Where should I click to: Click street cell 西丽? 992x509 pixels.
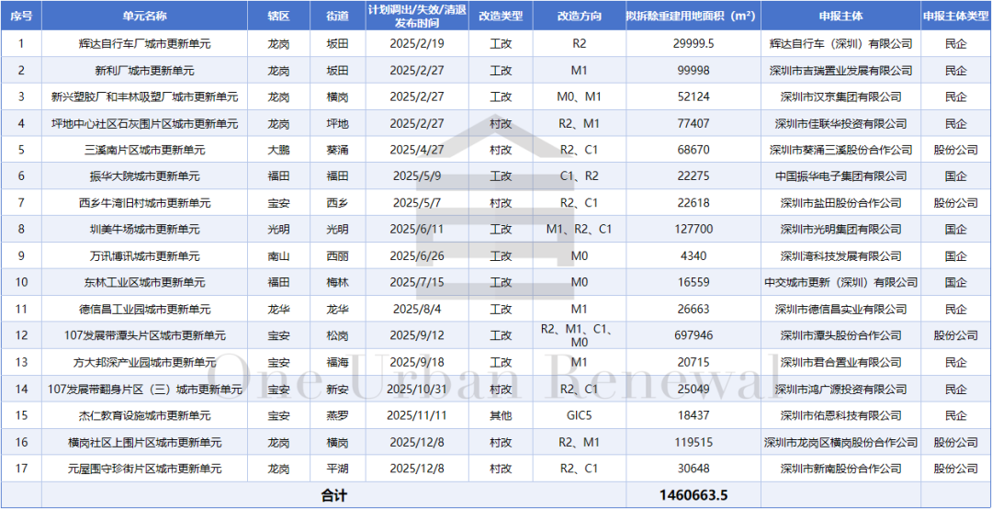pos(337,256)
